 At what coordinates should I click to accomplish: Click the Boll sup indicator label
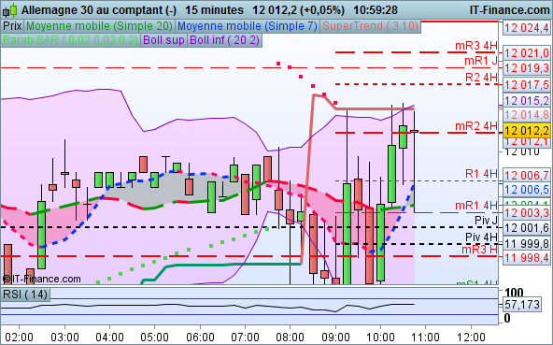point(164,40)
